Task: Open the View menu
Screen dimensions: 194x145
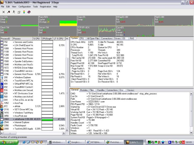Action: pos(14,7)
